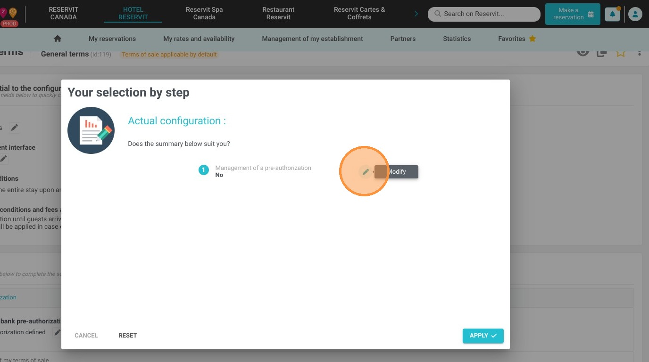Open the Reservit Cartes & Coffrets tab
Screen dimensions: 649x362
tap(359, 13)
